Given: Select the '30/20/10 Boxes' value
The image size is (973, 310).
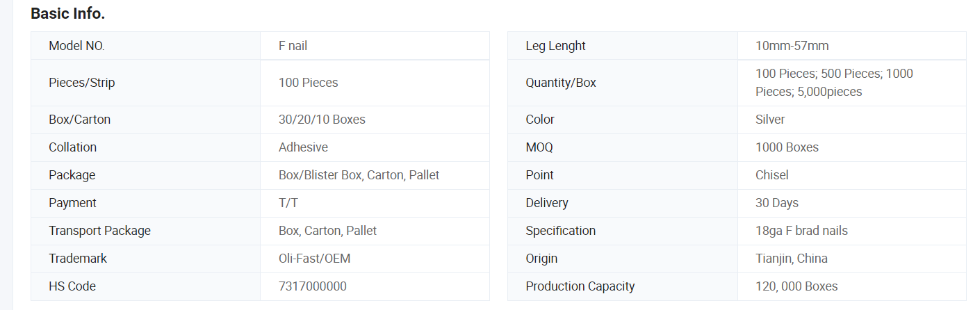Looking at the screenshot, I should click(x=322, y=120).
